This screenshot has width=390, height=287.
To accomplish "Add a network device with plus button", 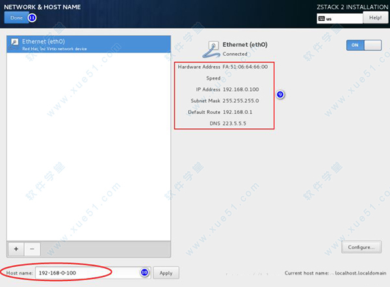I will tap(16, 248).
